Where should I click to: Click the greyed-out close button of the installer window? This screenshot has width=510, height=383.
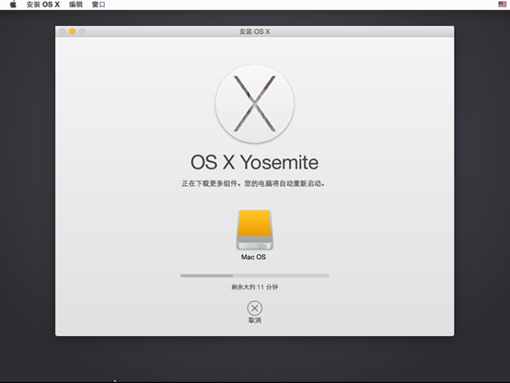tap(62, 31)
